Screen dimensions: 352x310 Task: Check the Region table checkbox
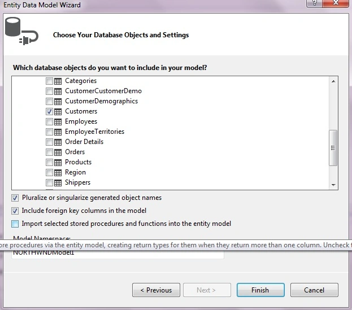(49, 172)
